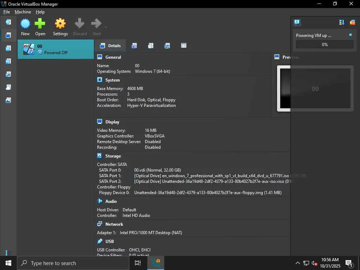Screen dimensions: 360x270
Task: Click the notification order toggle icon
Action: [x=342, y=22]
